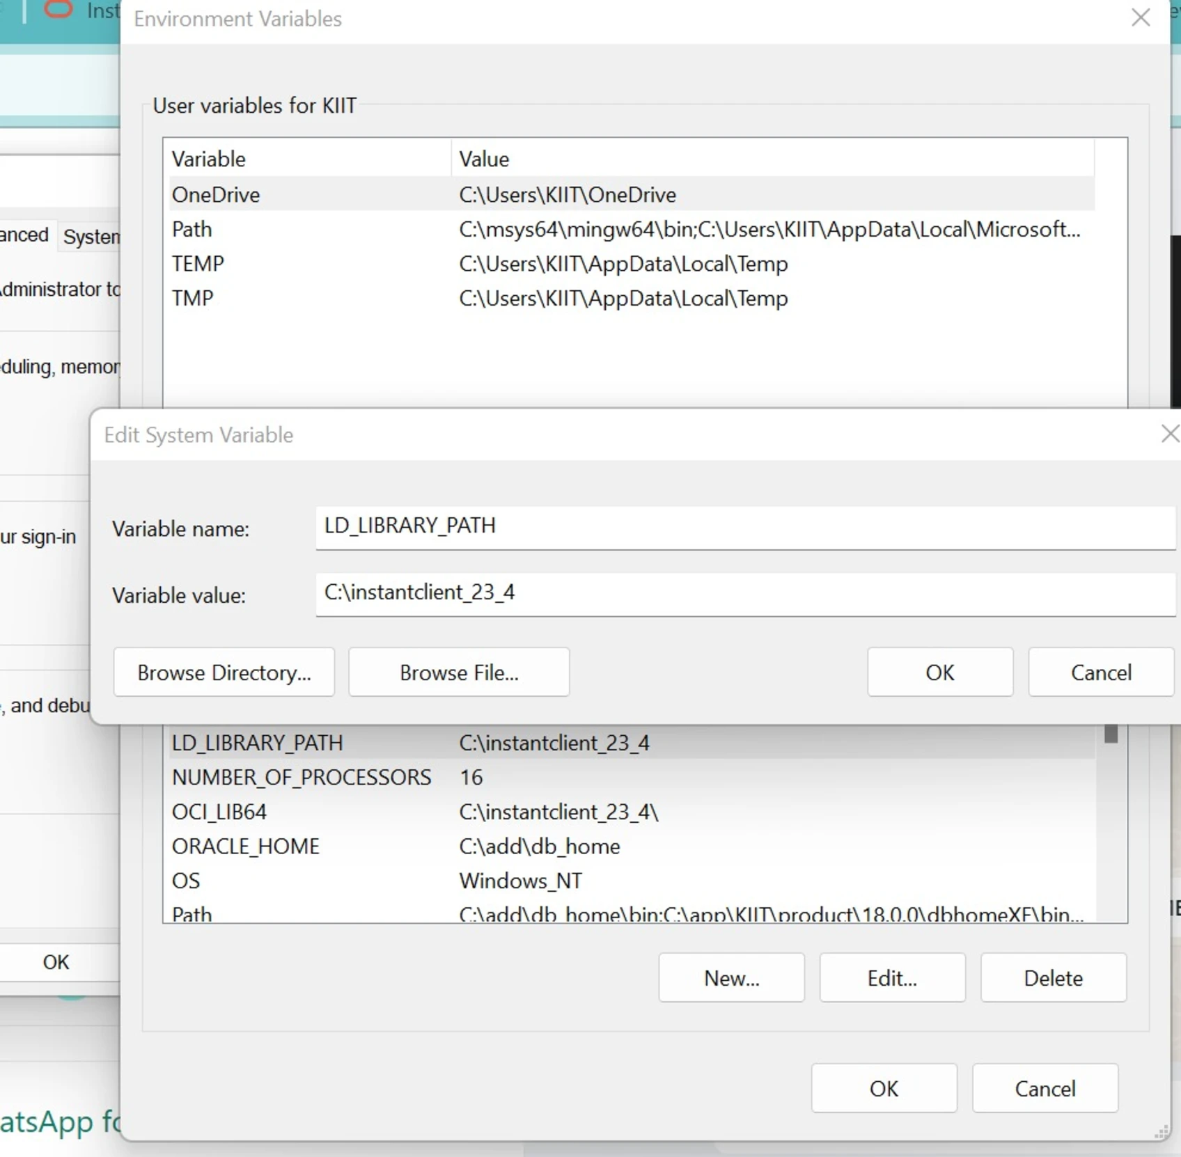Click Edit to modify selected variable
The image size is (1181, 1157).
[x=892, y=977]
